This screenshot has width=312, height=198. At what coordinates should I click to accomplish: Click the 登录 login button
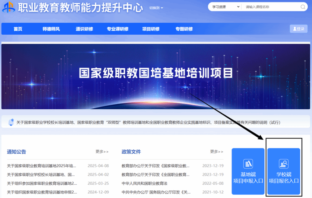coord(298,29)
